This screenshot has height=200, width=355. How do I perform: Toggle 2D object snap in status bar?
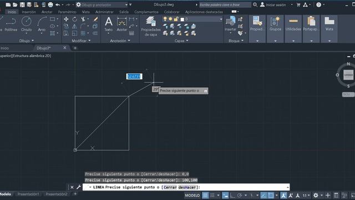coord(271,195)
